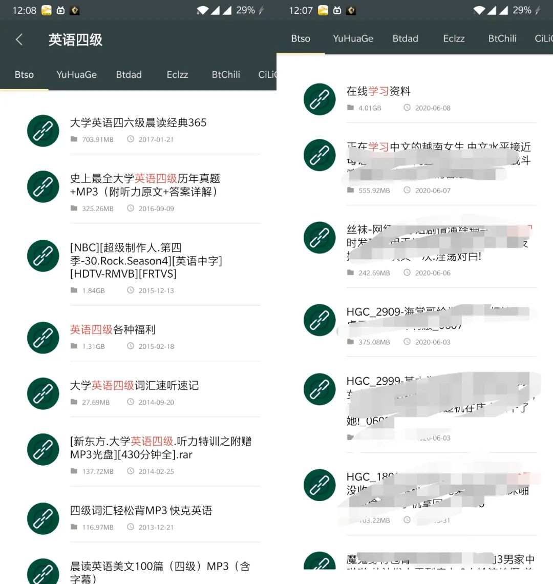Open Eclzz tab above 在线学习资料 list
This screenshot has width=553, height=584.
pyautogui.click(x=454, y=38)
